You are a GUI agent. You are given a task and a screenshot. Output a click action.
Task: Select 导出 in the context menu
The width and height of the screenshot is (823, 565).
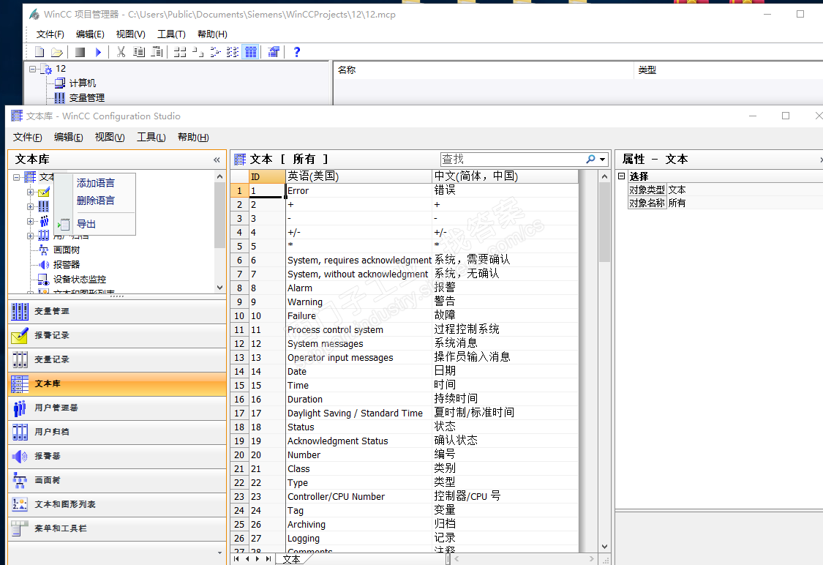pos(86,224)
